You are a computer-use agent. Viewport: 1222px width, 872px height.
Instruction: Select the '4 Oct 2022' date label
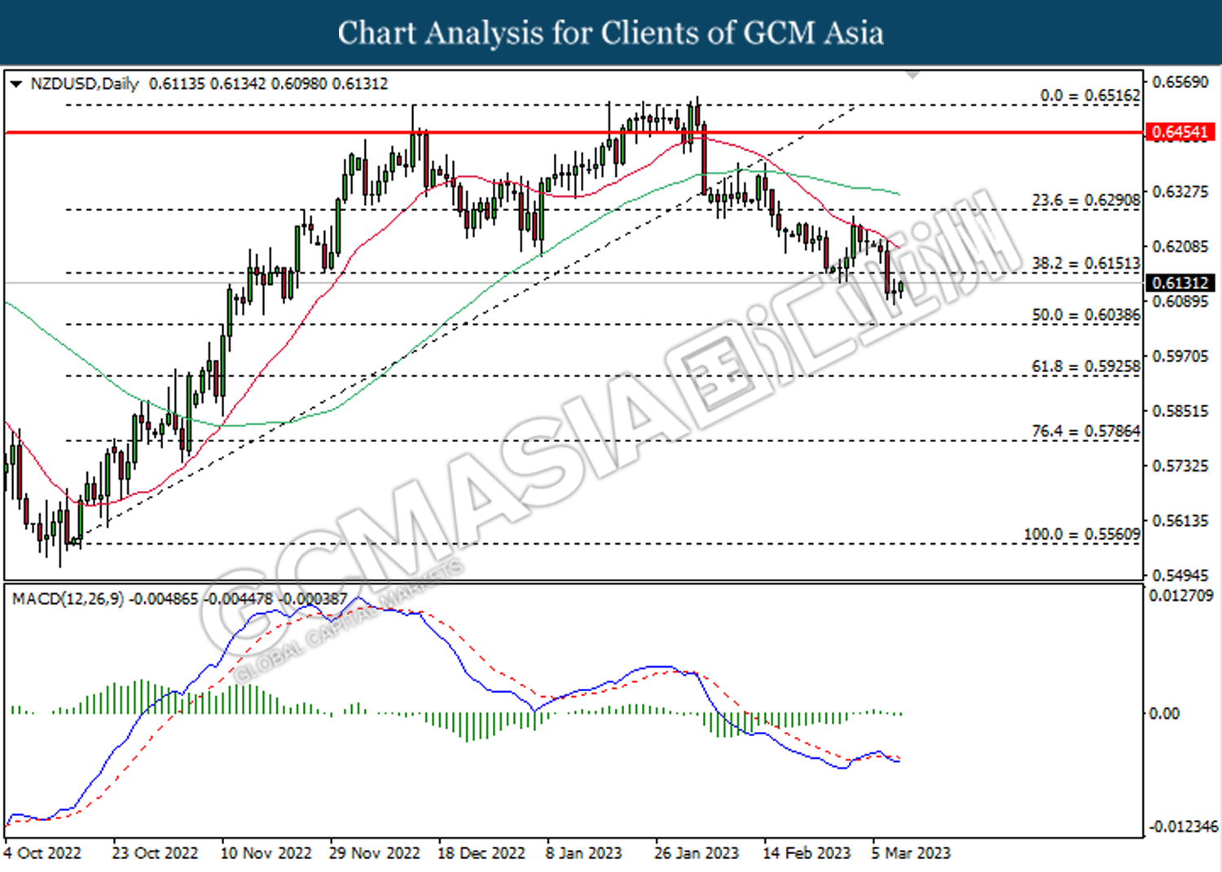(x=42, y=852)
